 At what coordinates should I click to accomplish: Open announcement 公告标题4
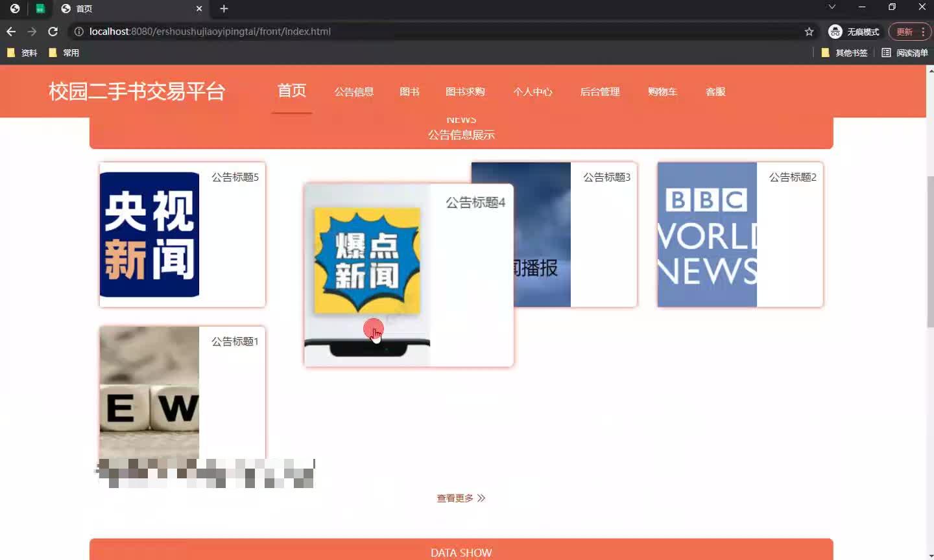pos(475,203)
